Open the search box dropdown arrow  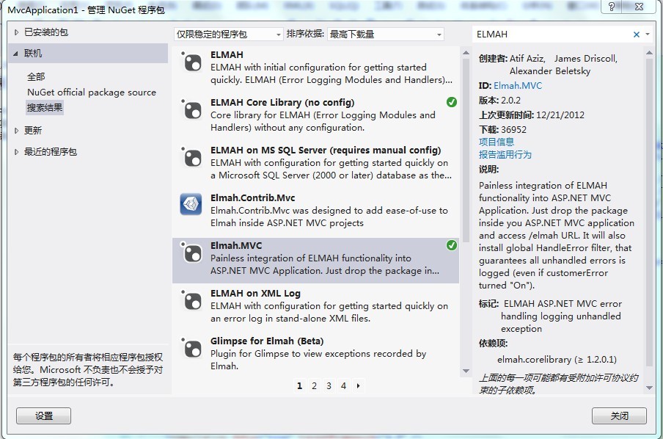[x=648, y=35]
